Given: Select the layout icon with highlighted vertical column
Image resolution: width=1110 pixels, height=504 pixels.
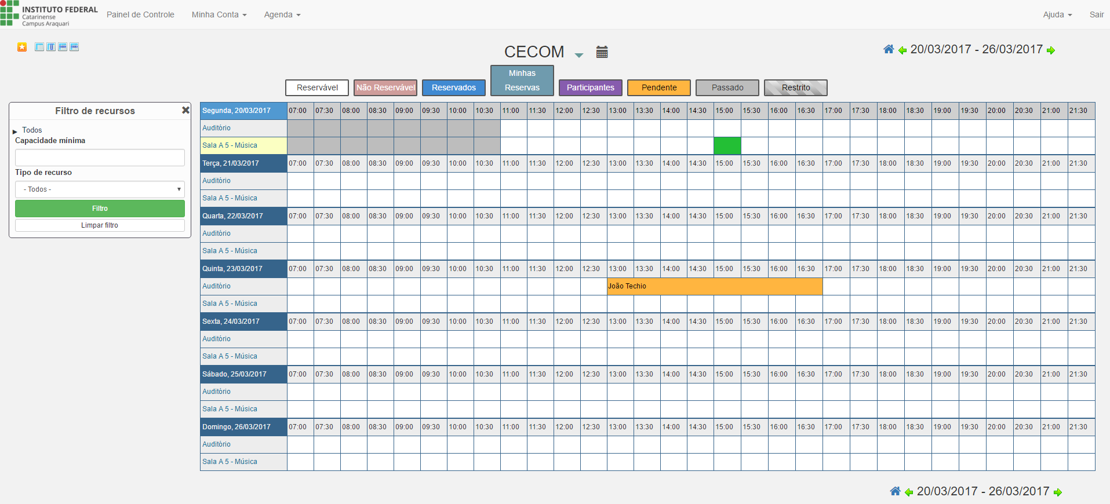Looking at the screenshot, I should coord(51,47).
